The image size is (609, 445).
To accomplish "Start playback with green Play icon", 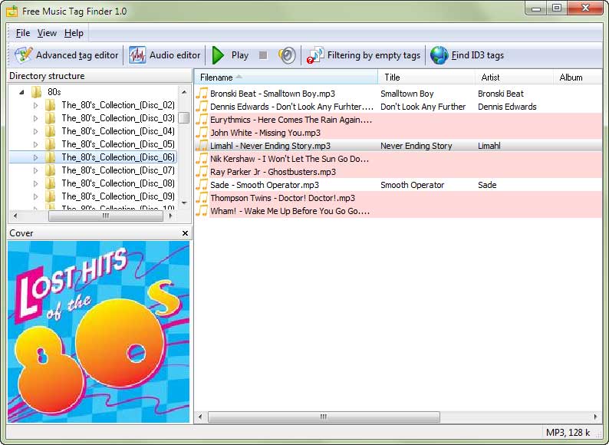I will (218, 55).
